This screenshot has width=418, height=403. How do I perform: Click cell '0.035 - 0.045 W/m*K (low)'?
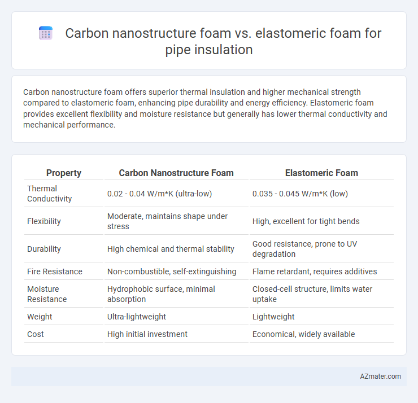pyautogui.click(x=321, y=194)
